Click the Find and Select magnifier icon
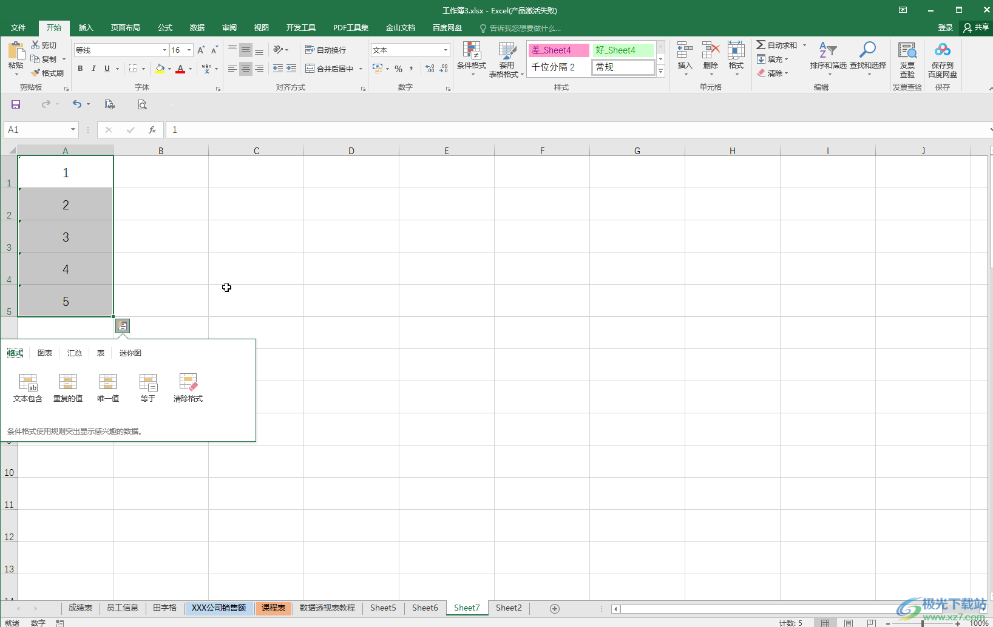 [x=868, y=50]
